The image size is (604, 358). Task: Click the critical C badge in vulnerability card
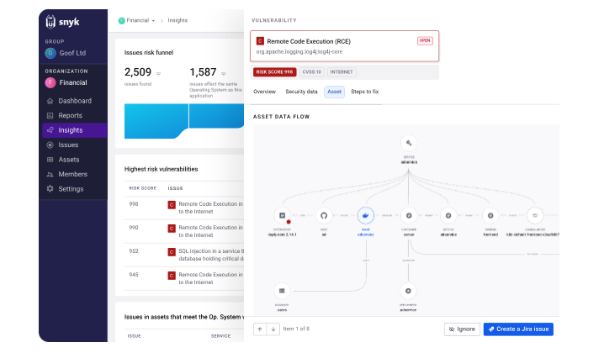260,41
